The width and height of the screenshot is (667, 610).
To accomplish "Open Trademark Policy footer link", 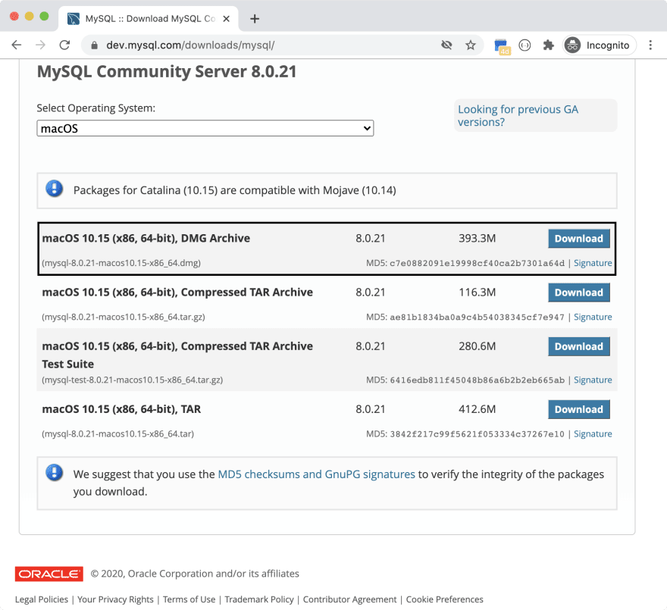I will click(x=259, y=599).
